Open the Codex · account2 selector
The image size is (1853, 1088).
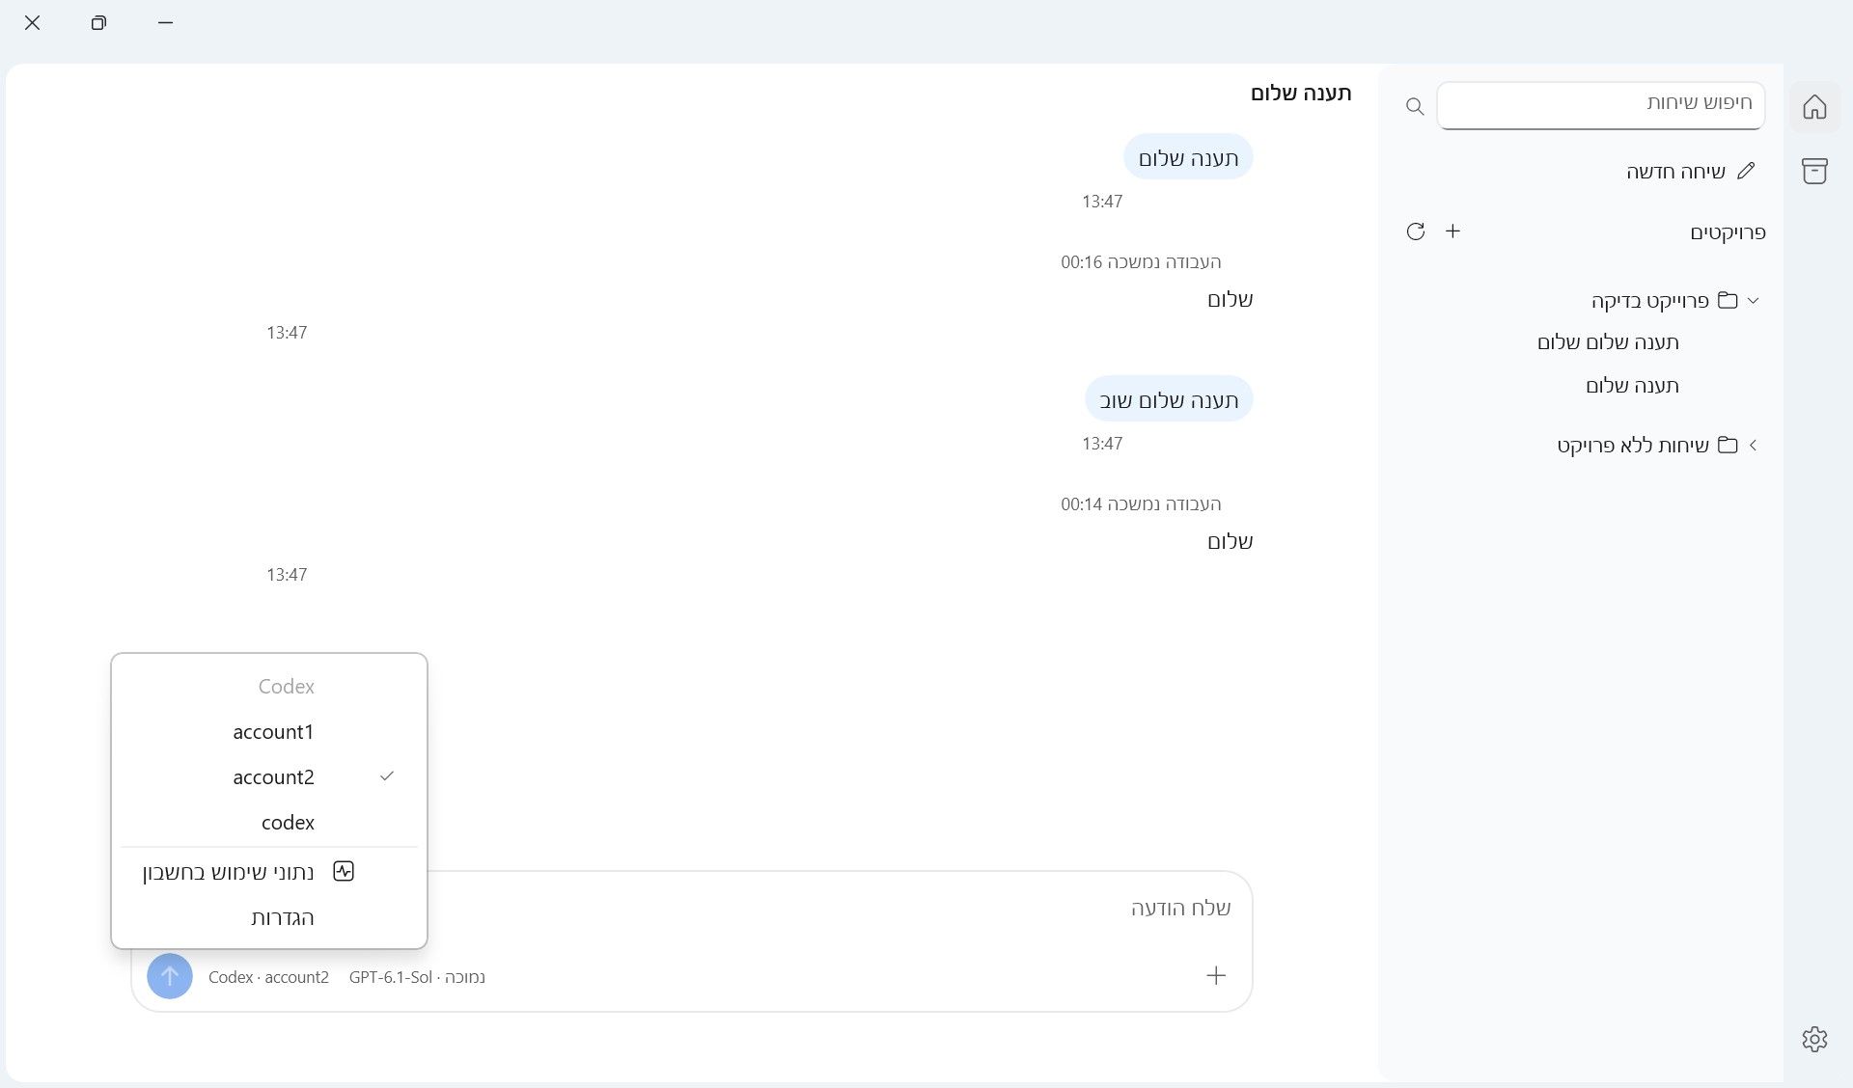click(x=268, y=977)
